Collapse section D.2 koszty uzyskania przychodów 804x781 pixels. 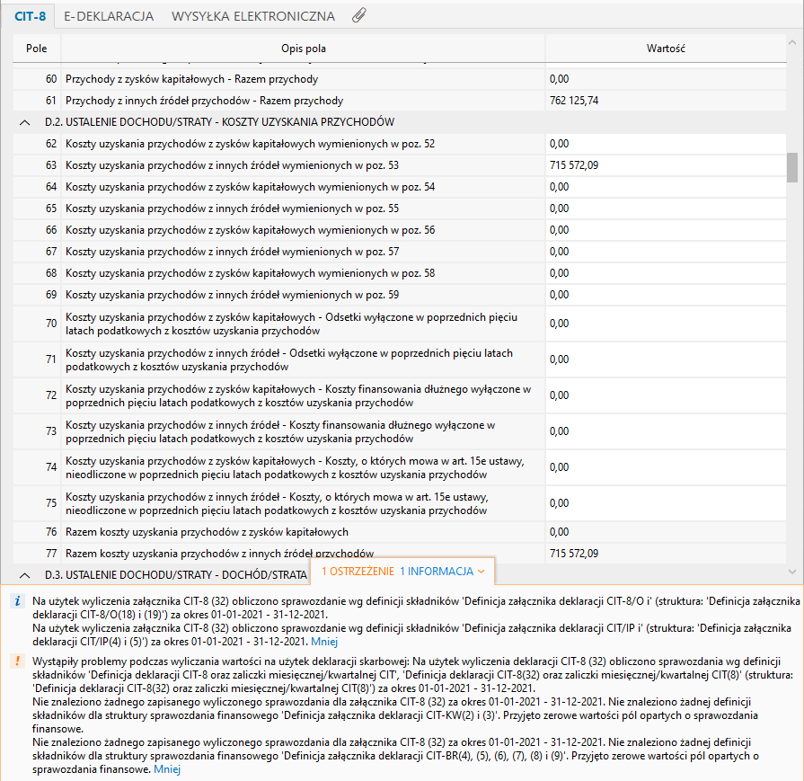pyautogui.click(x=23, y=122)
